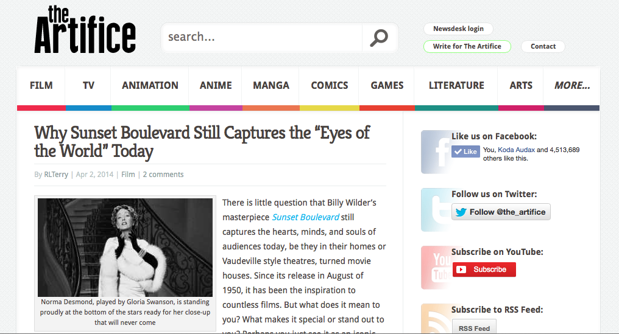Viewport: 619px width, 334px height.
Task: Open the ANIME navigation tab
Action: coord(216,86)
